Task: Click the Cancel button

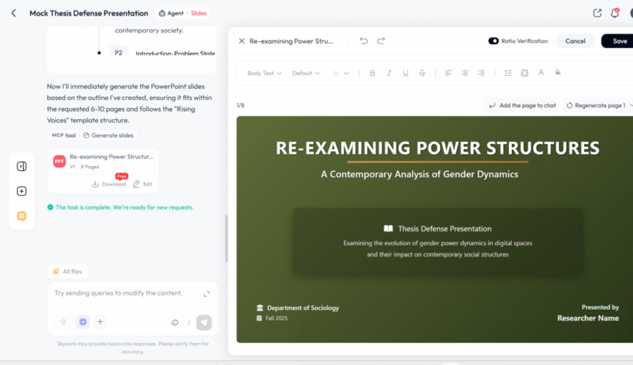Action: point(575,41)
